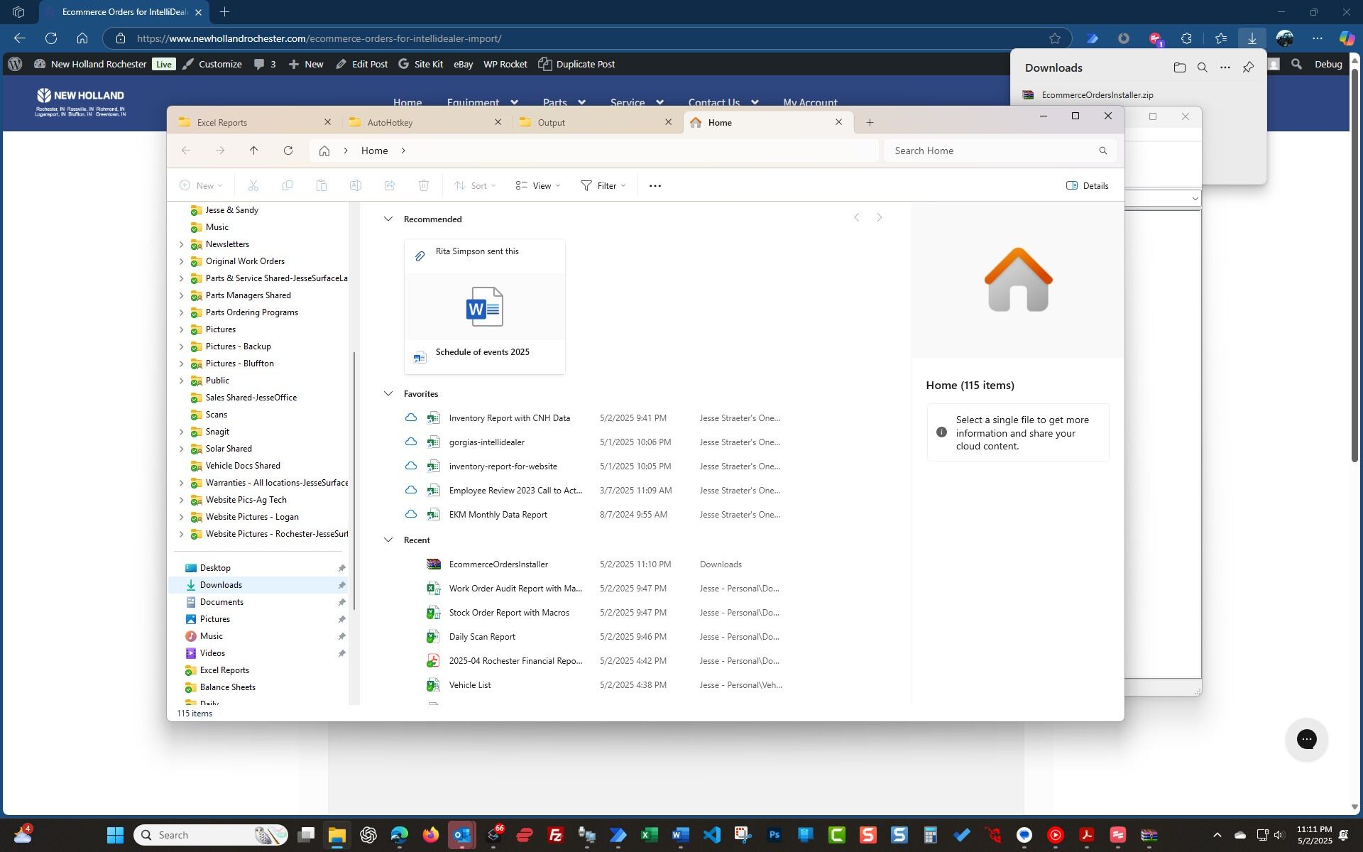This screenshot has width=1363, height=852.
Task: Pin the browser Downloads panel
Action: click(x=1248, y=68)
